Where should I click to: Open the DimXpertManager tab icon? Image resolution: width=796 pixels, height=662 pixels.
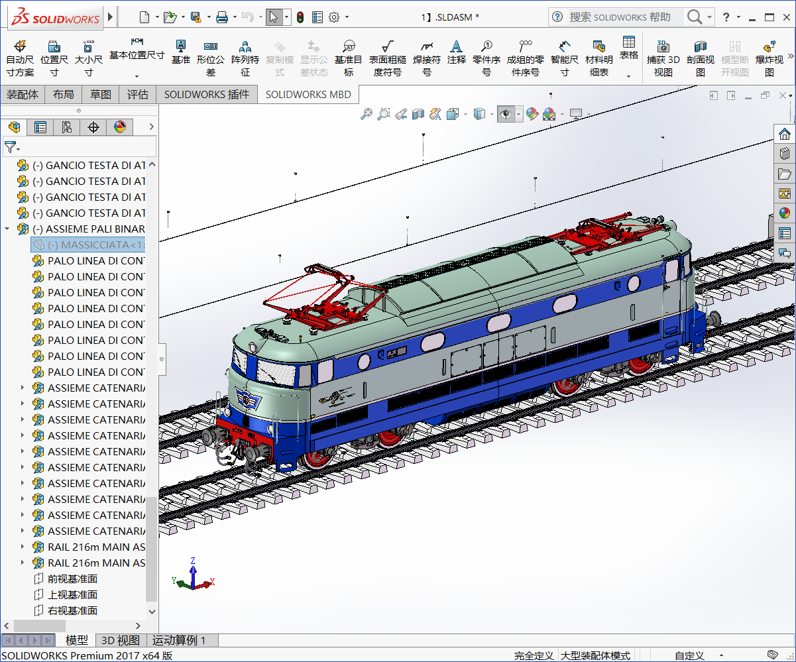coord(93,127)
